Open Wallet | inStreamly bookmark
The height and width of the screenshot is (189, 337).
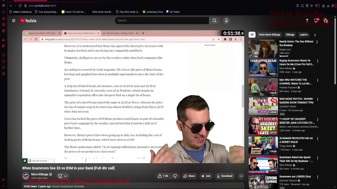pos(21,12)
